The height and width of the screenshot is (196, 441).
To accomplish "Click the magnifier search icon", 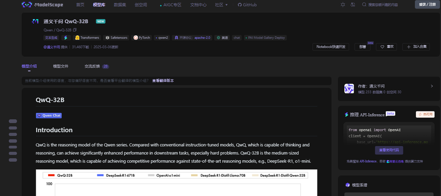I will 364,4.
